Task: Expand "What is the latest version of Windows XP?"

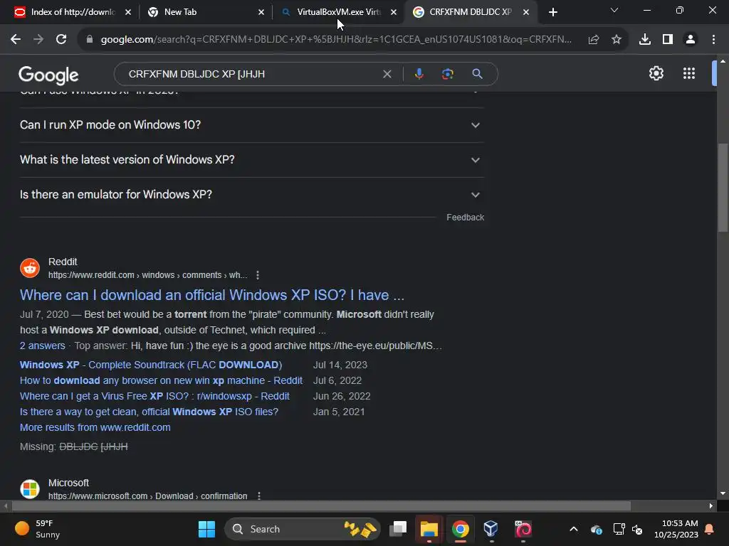Action: pos(251,160)
